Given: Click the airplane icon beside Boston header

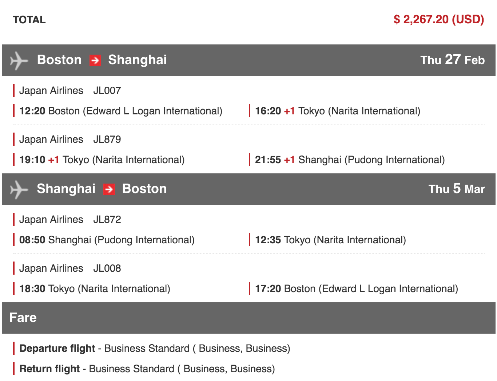Looking at the screenshot, I should (19, 60).
